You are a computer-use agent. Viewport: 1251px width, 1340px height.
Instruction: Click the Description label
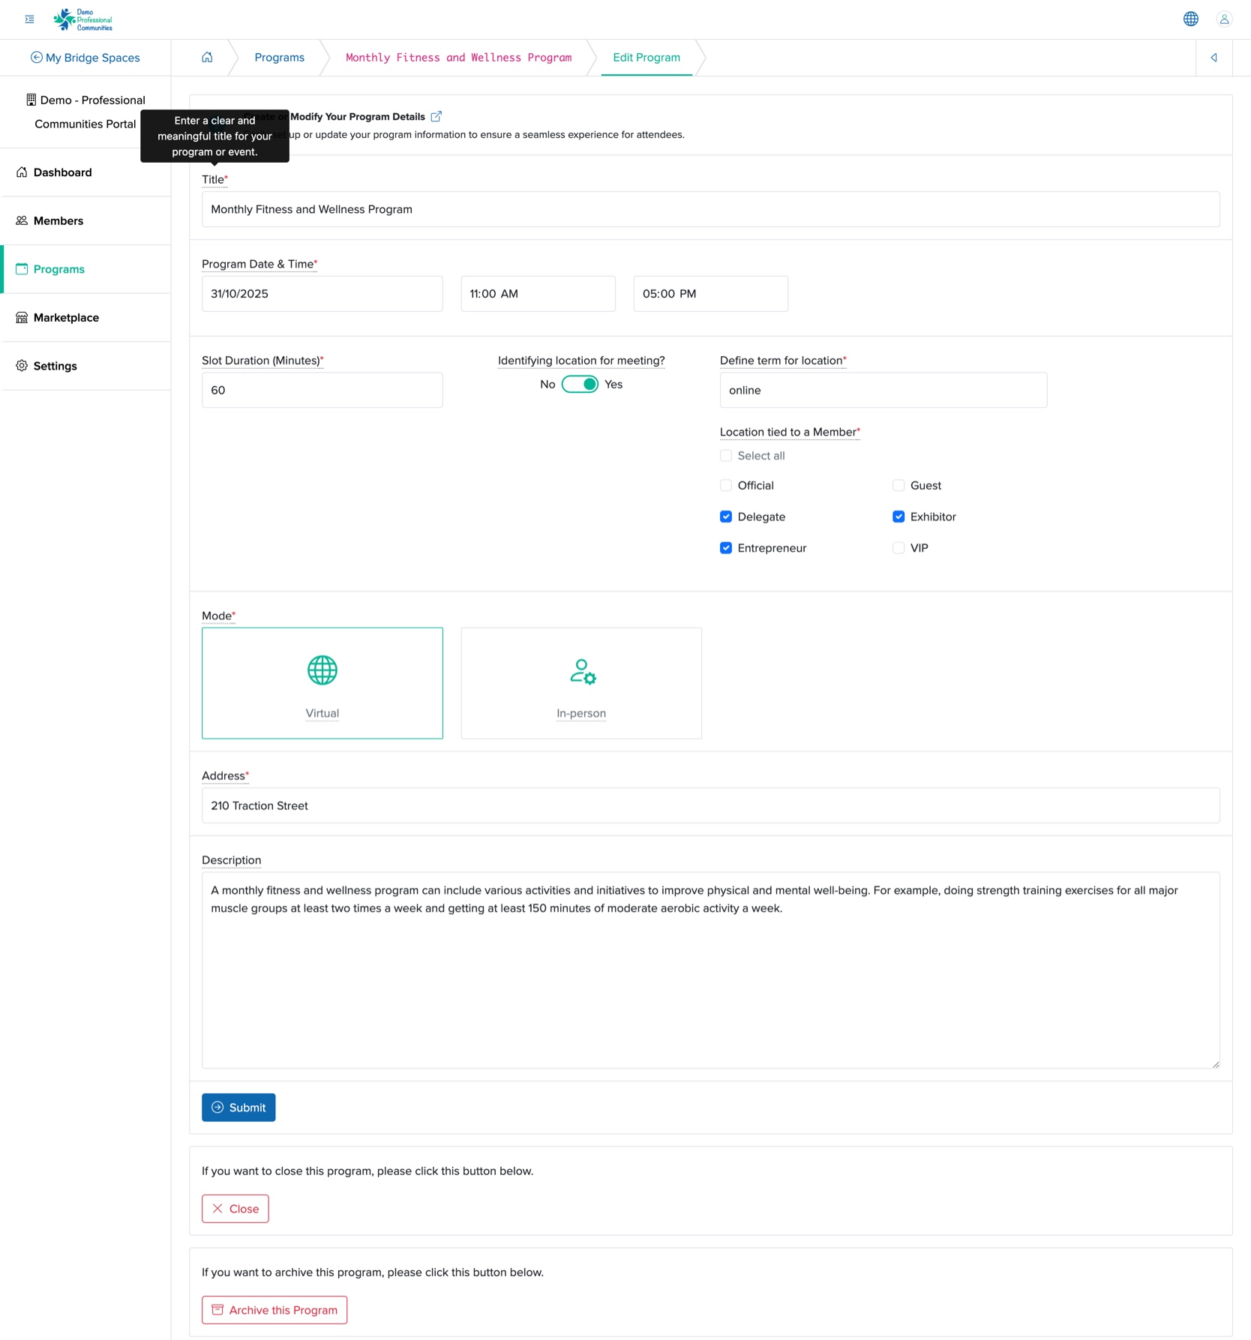pyautogui.click(x=231, y=860)
